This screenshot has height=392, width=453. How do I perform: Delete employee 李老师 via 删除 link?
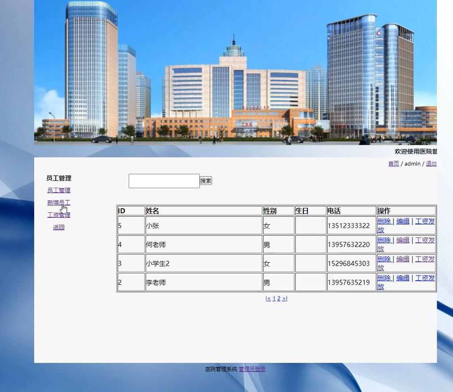coord(384,278)
